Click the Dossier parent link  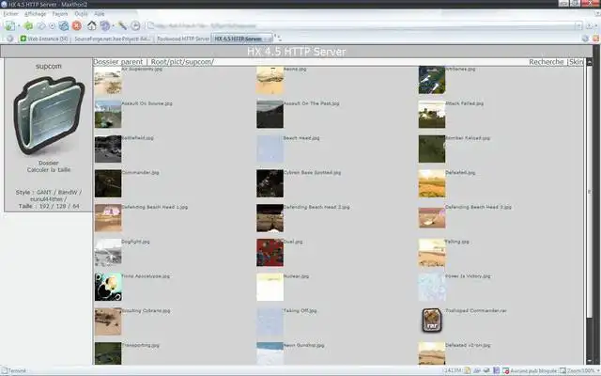[x=117, y=62]
